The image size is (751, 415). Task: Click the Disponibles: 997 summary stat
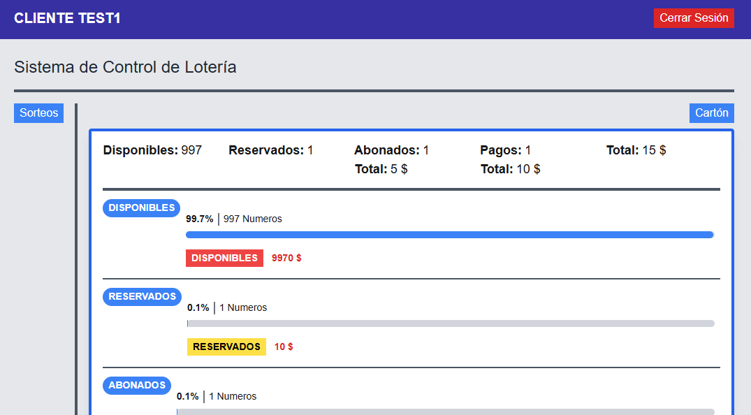[x=152, y=150]
